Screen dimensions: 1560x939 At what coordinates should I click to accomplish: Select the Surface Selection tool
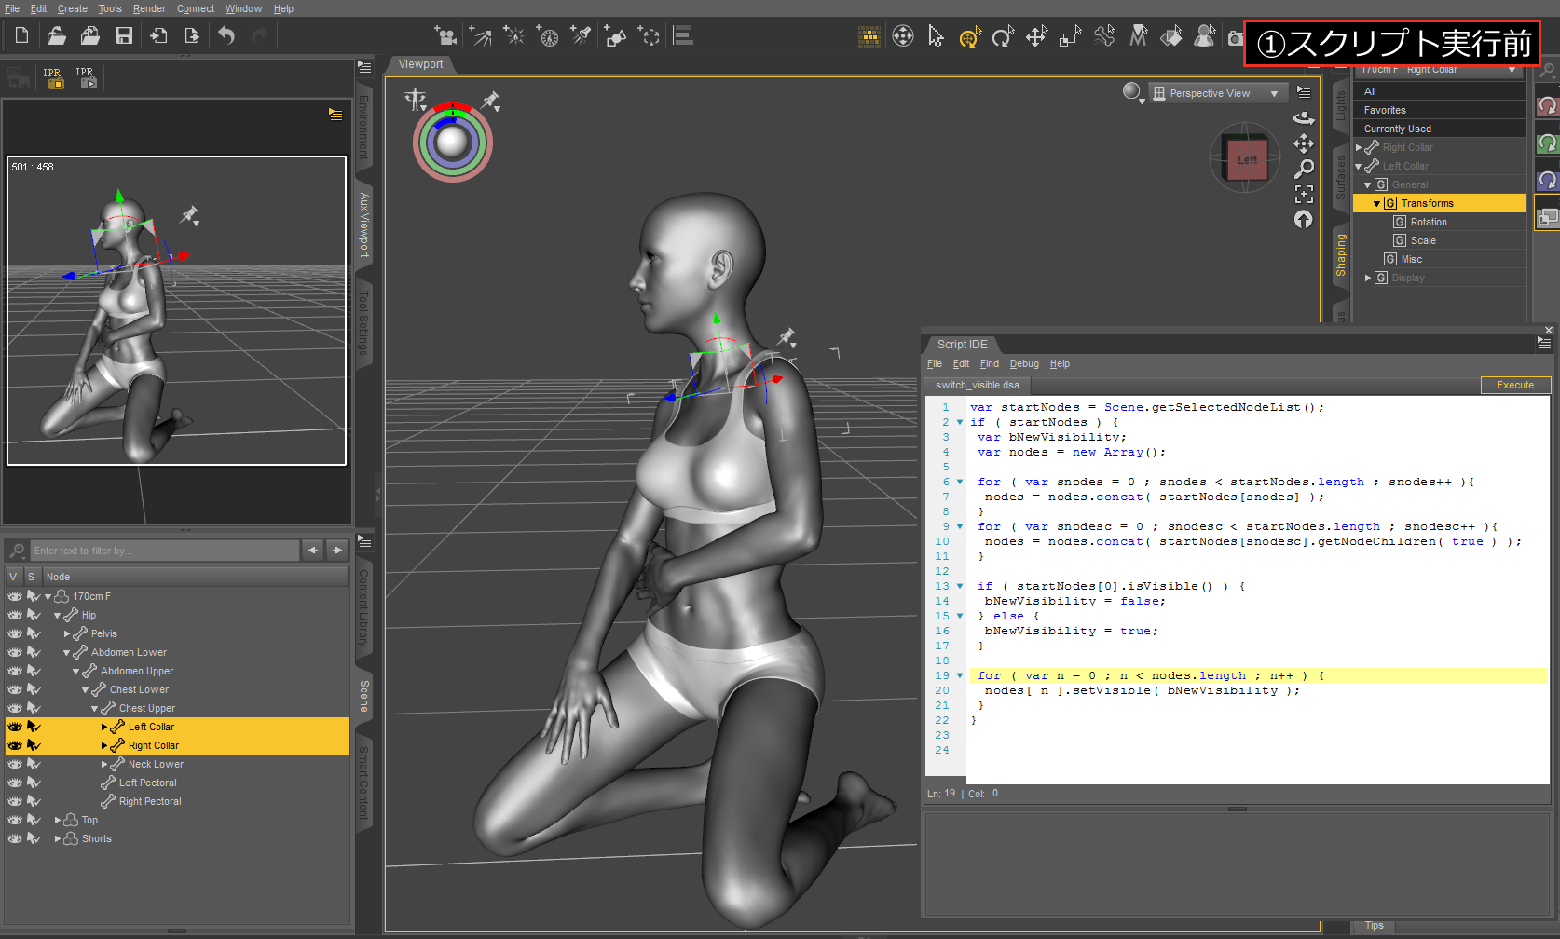pyautogui.click(x=1171, y=36)
